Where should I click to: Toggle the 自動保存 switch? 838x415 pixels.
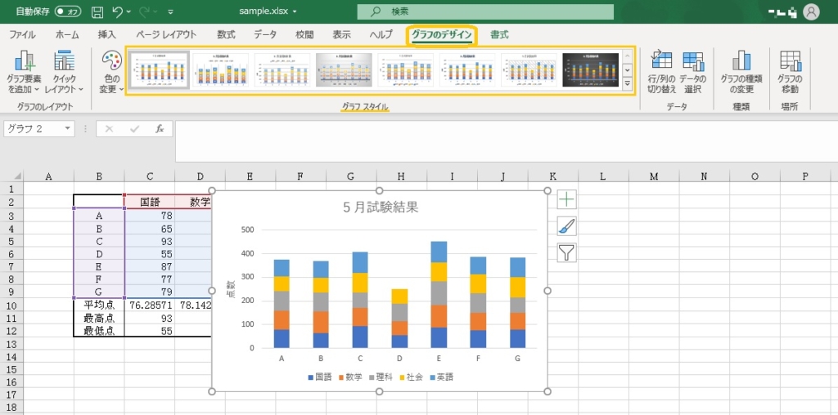click(68, 12)
